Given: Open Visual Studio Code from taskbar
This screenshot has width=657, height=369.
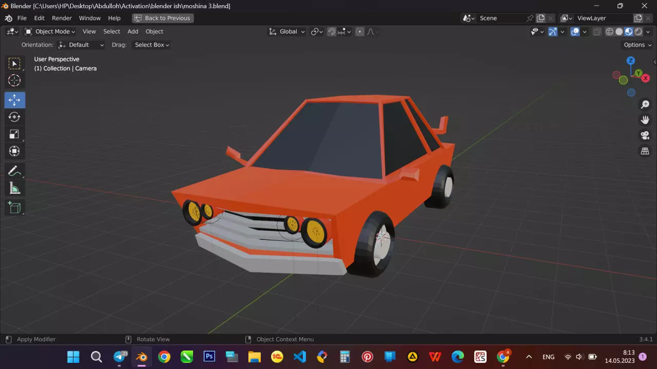Looking at the screenshot, I should point(300,356).
